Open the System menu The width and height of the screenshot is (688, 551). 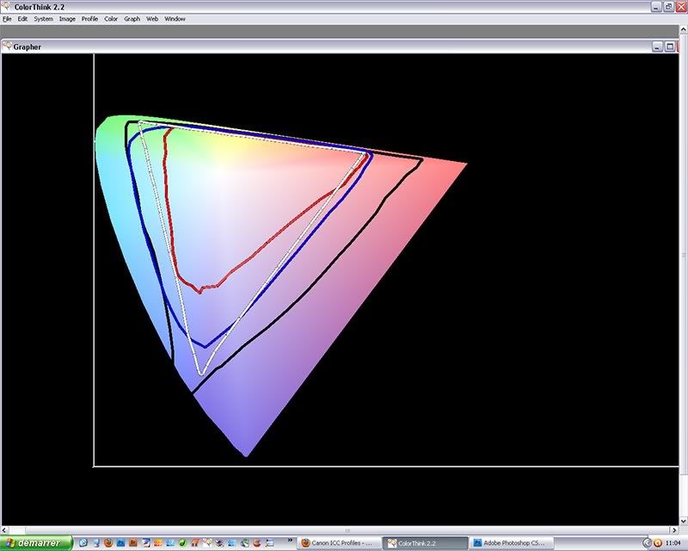(44, 19)
